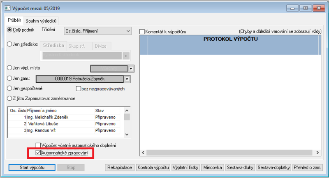
Task: Open Sestava-dluhy report
Action: click(x=240, y=167)
